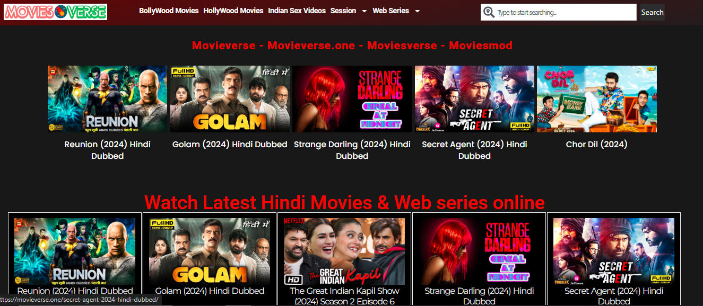Expand the Session dropdown arrow
The width and height of the screenshot is (703, 306).
coord(364,11)
